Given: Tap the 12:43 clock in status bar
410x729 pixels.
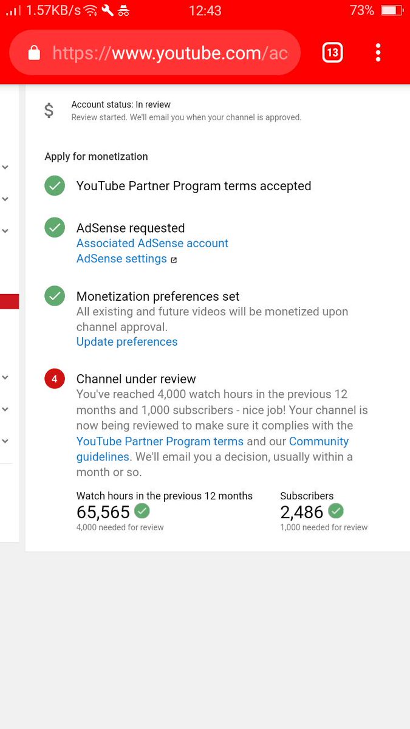Looking at the screenshot, I should [x=205, y=10].
